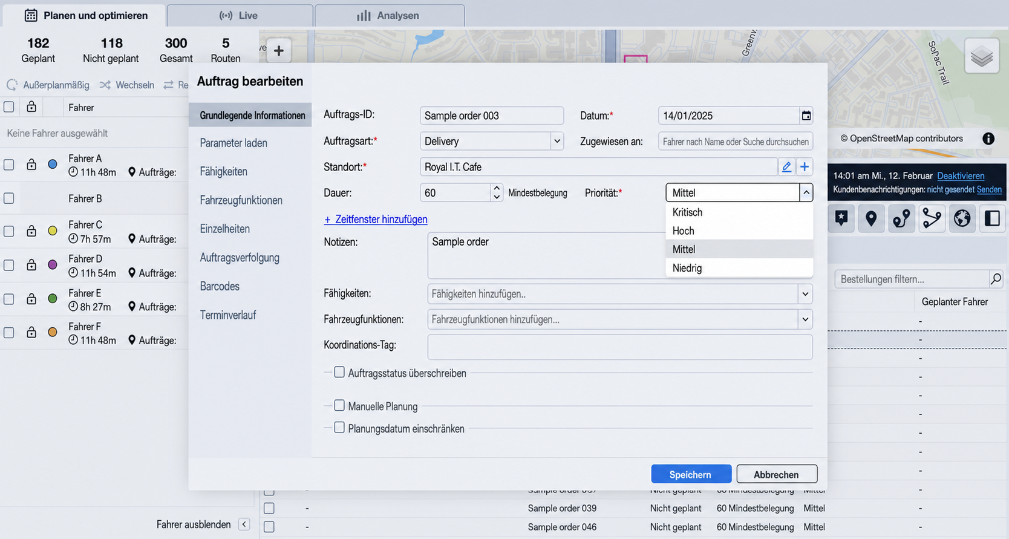Click Fahrer D purple color dot
The height and width of the screenshot is (539, 1009).
(53, 265)
